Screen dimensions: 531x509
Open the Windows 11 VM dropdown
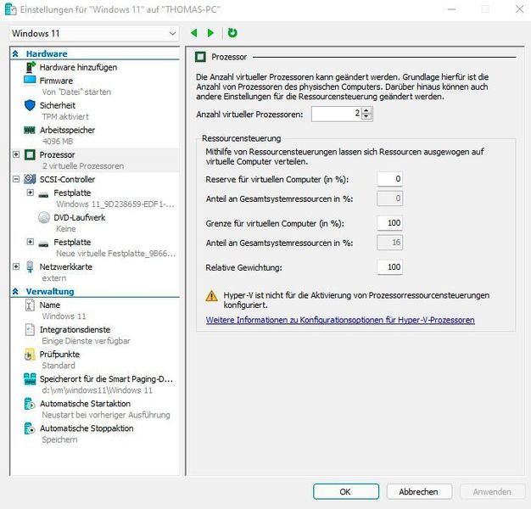[x=94, y=33]
